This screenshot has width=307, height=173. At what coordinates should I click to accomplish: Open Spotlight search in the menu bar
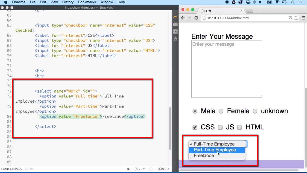292,2
